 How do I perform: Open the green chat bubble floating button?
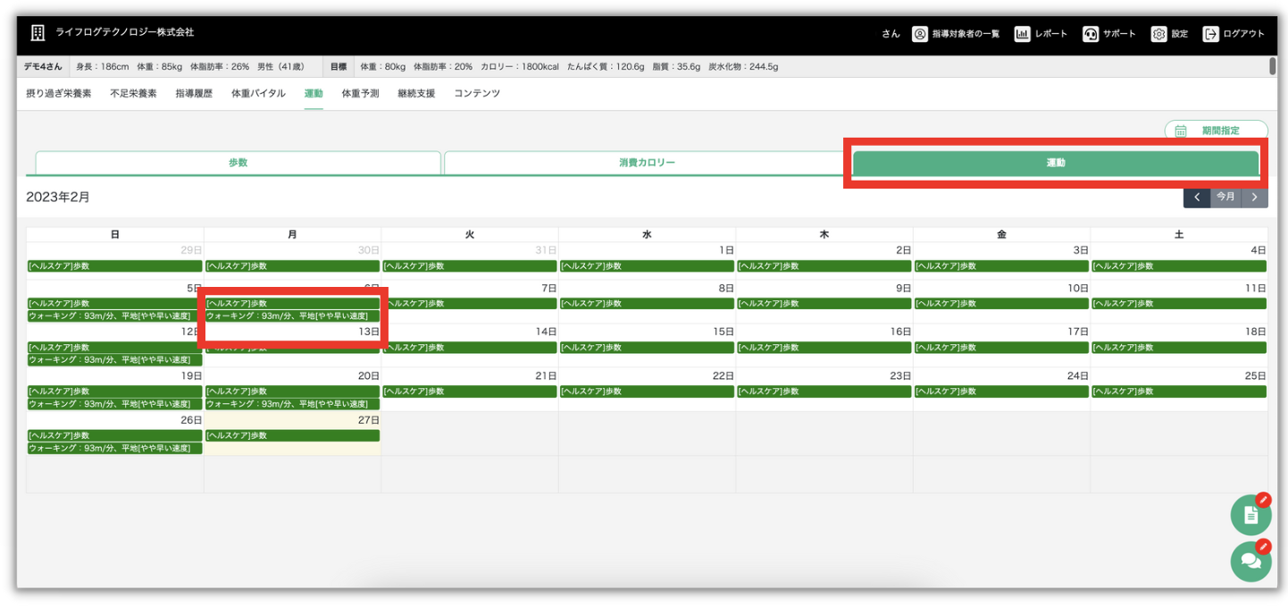pos(1250,561)
